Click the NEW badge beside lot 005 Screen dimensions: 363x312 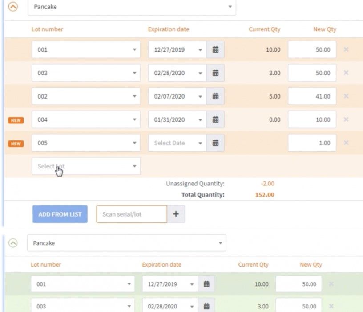coord(16,144)
